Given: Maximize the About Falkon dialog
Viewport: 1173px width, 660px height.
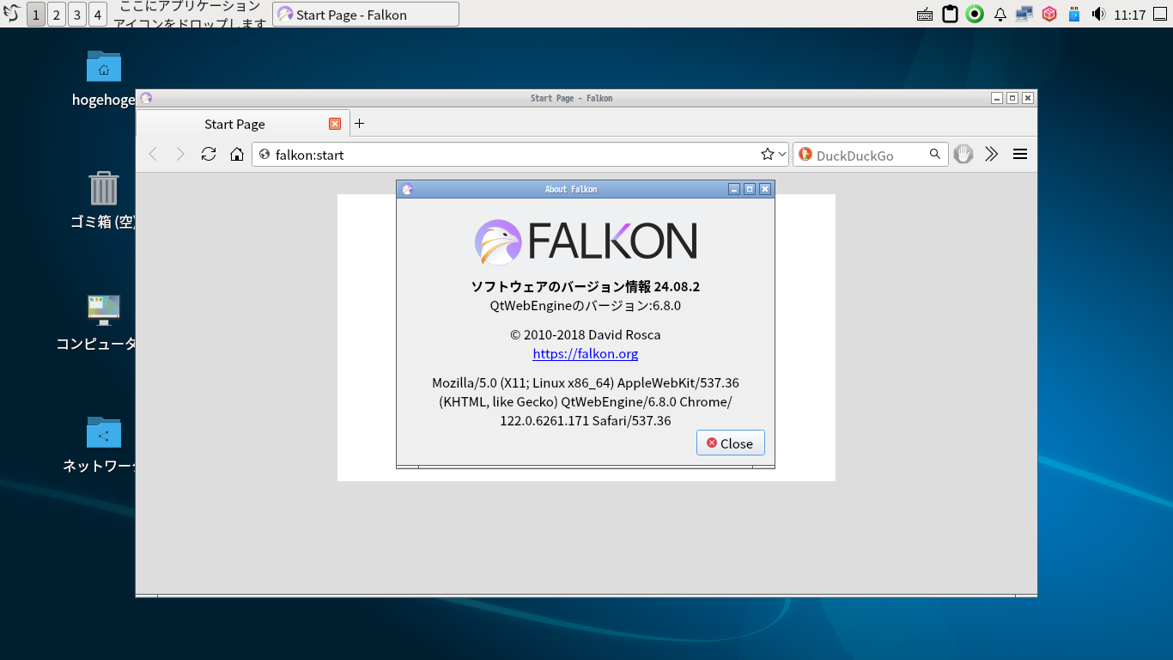Looking at the screenshot, I should pos(750,189).
